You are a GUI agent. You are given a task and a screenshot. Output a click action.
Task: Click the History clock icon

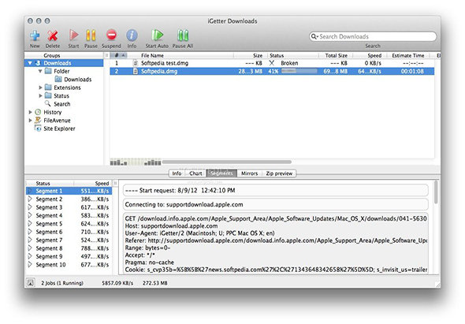[38, 112]
